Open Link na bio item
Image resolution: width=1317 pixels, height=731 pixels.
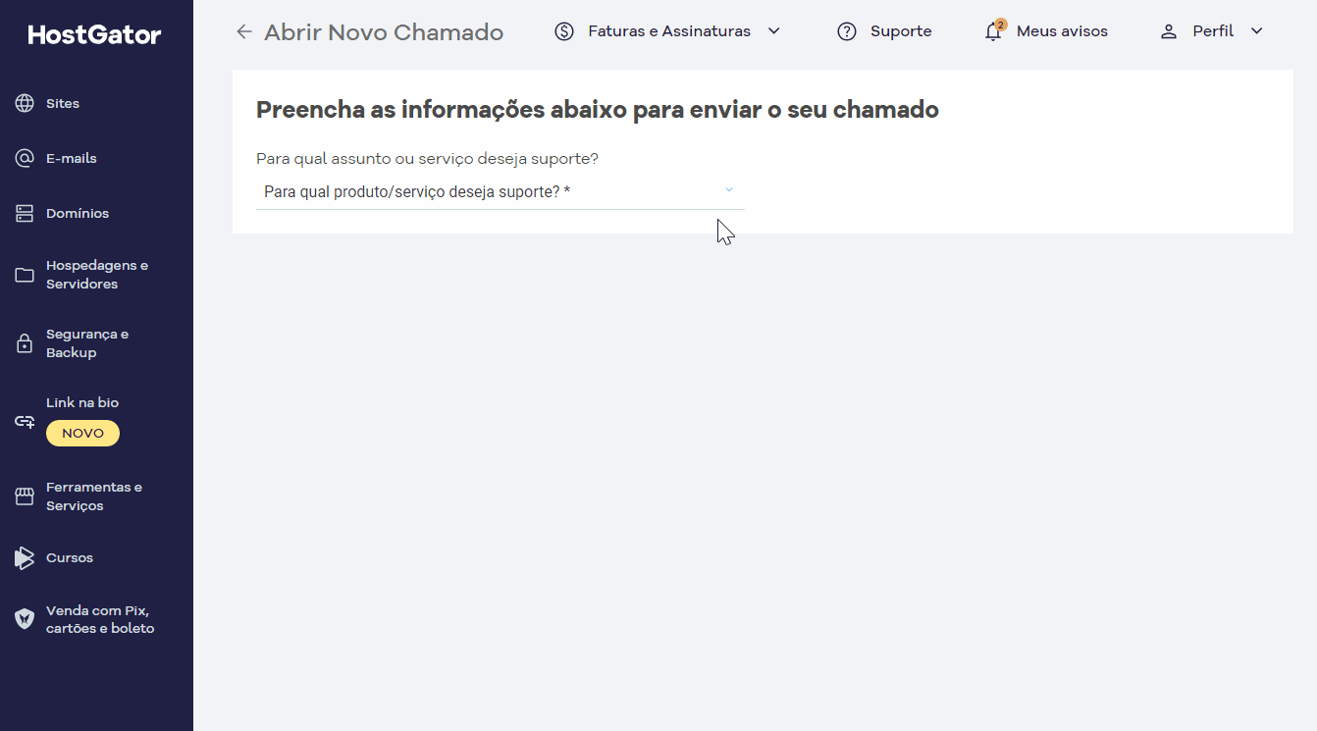click(x=82, y=402)
